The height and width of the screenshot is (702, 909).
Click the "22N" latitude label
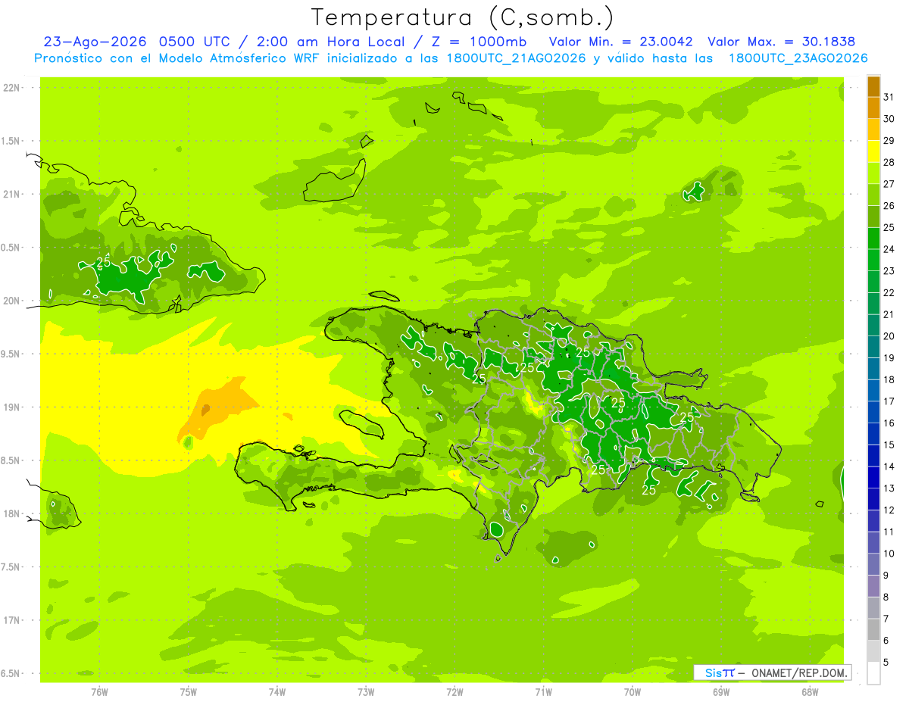click(12, 88)
